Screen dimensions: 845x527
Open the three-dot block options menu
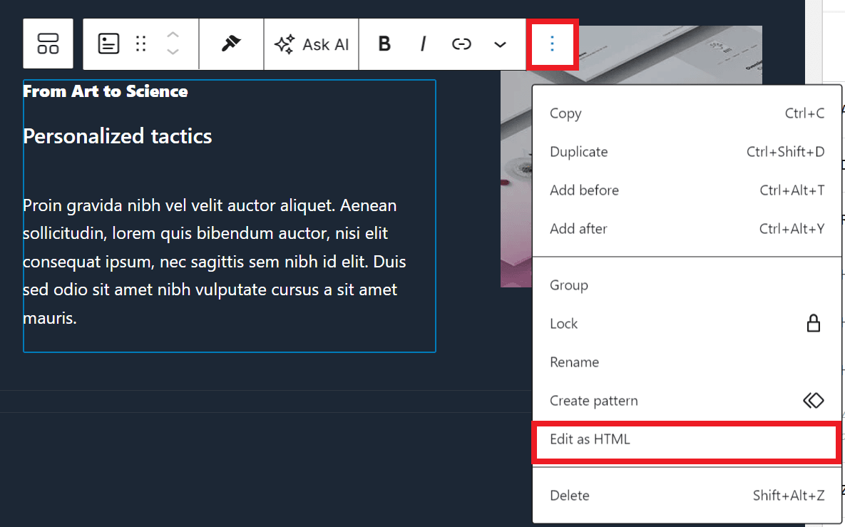tap(552, 44)
